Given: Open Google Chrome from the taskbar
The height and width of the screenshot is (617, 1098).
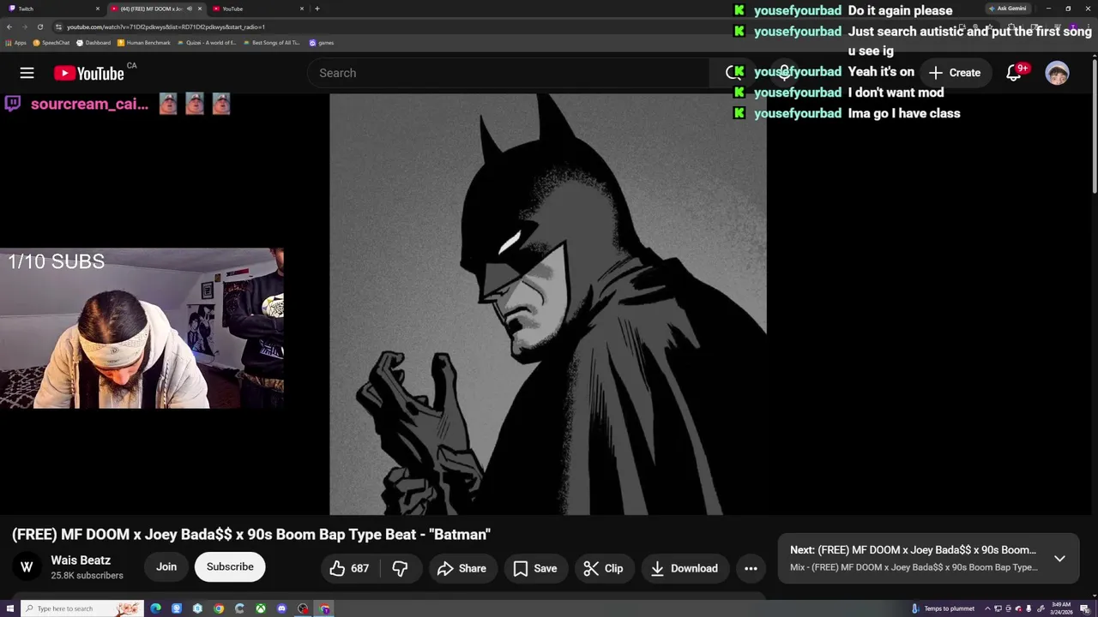Looking at the screenshot, I should [219, 608].
